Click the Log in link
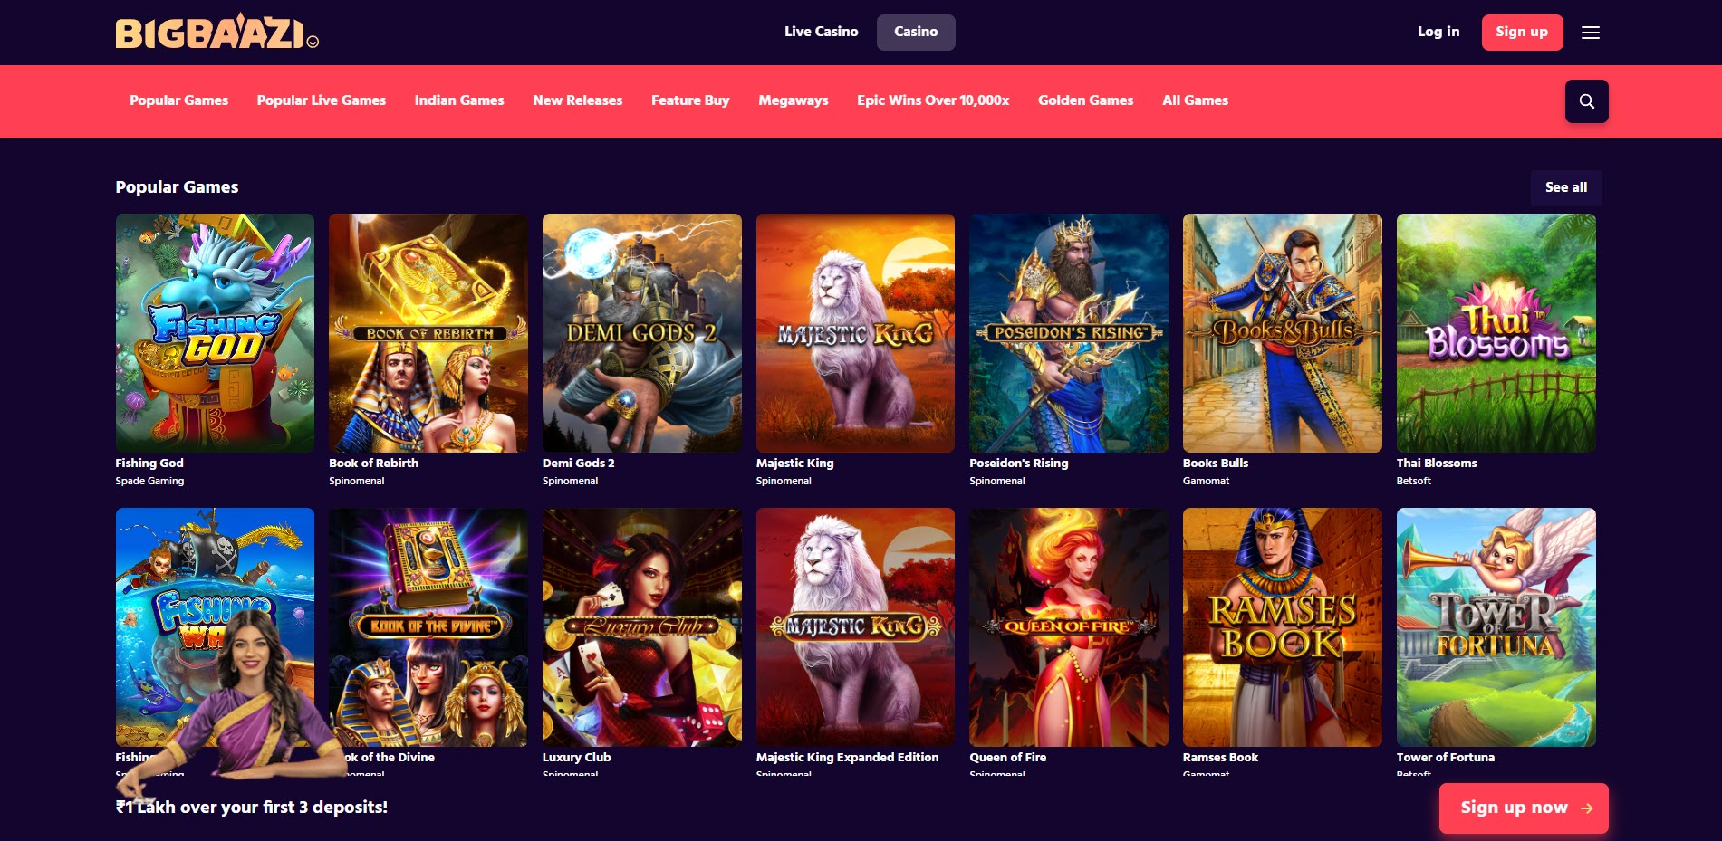Screen dimensions: 1722x841 point(1438,32)
